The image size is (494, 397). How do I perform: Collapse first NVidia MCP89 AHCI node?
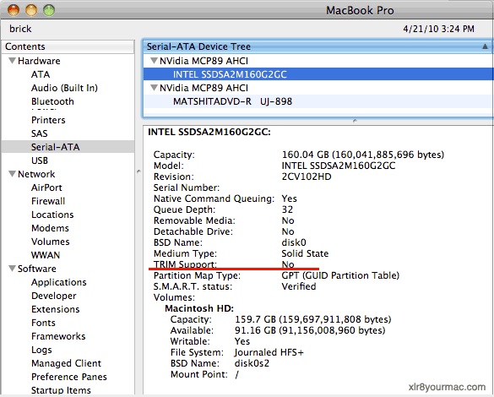click(x=154, y=61)
